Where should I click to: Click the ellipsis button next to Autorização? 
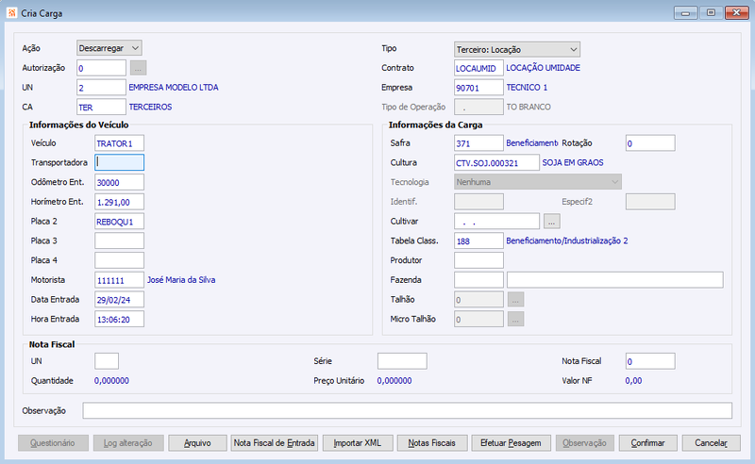[138, 68]
